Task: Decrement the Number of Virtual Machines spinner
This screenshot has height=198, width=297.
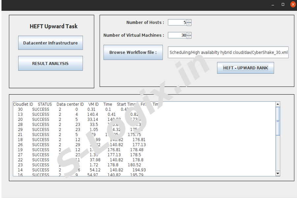Action: [x=188, y=37]
